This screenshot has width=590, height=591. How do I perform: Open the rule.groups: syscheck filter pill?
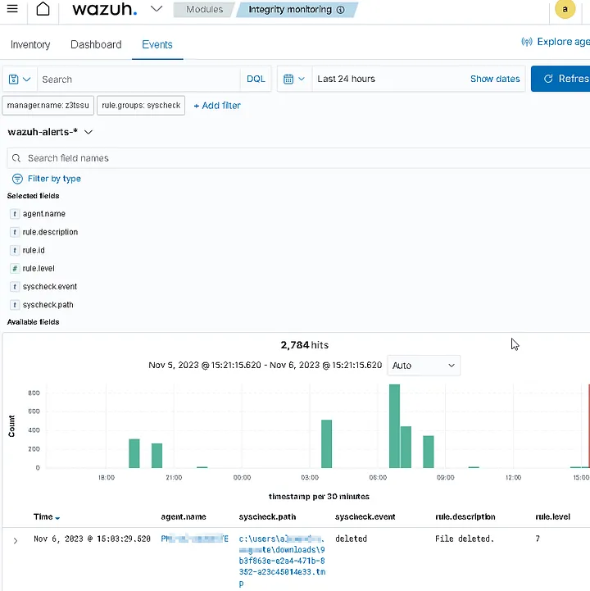coord(141,105)
